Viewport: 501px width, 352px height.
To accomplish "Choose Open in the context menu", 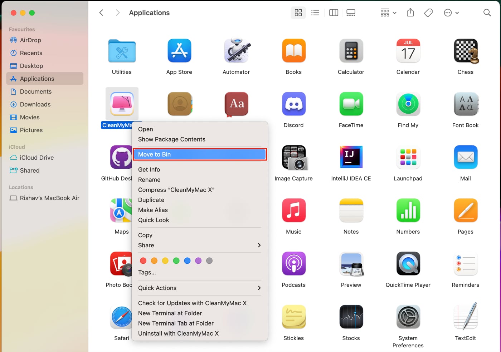I will [x=200, y=129].
